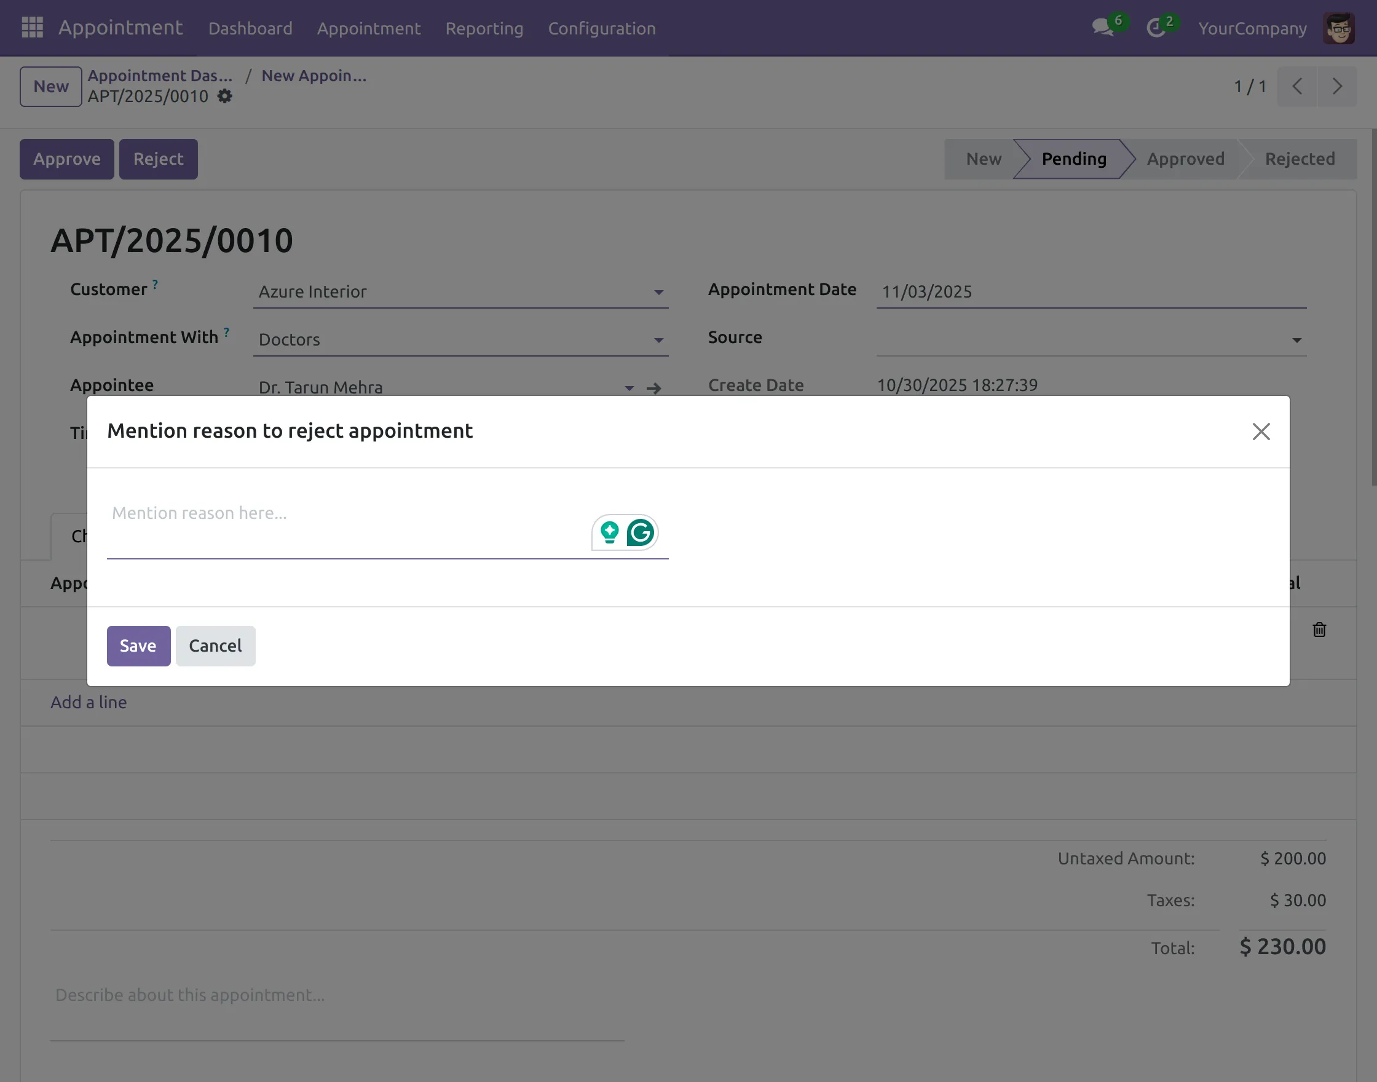Save the rejection reason
Viewport: 1377px width, 1082px height.
coord(138,646)
